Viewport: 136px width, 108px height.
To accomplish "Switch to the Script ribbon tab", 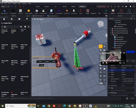I will click(64, 6).
